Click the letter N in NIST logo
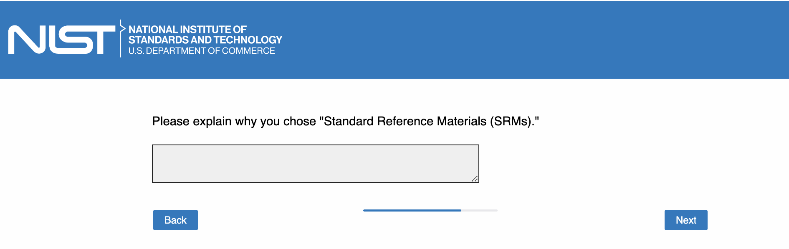This screenshot has width=789, height=249. (26, 40)
